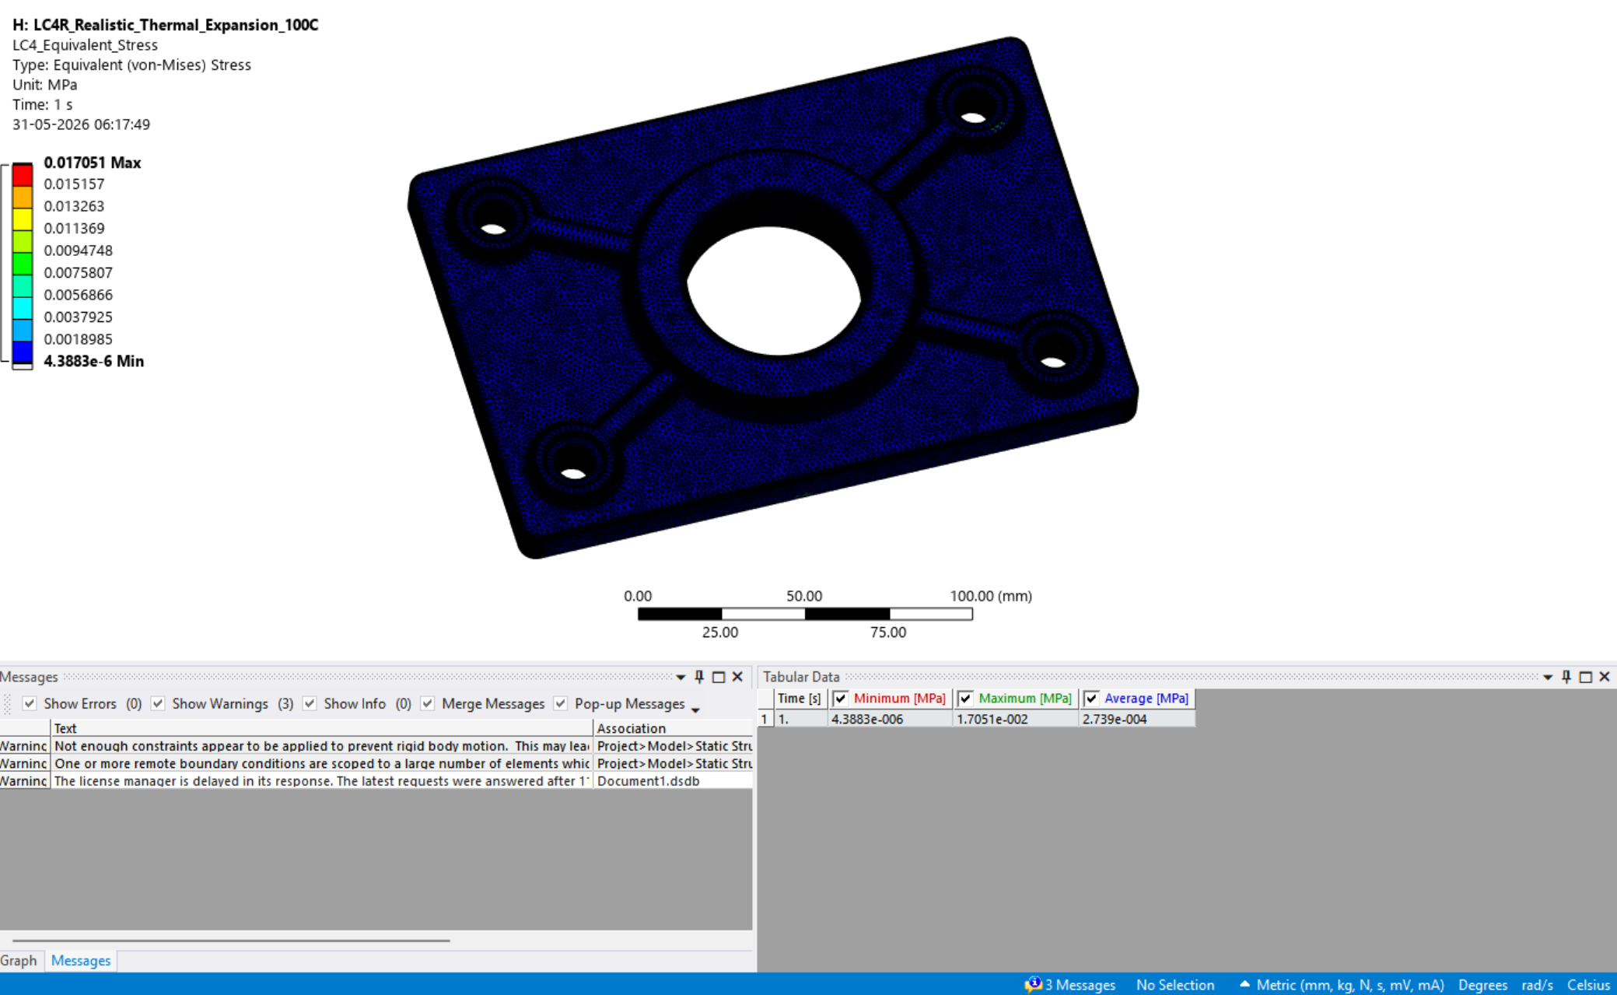
Task: Click the yellow legend color band
Action: click(x=23, y=219)
